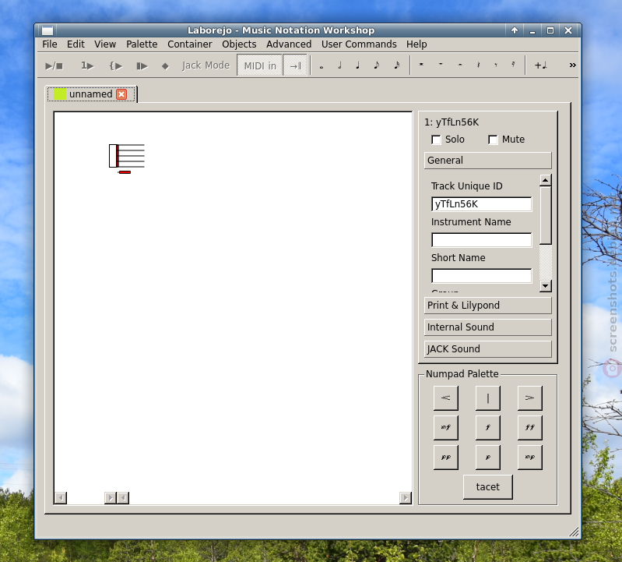Open the Help menu
Screen dimensions: 622x562
(416, 44)
